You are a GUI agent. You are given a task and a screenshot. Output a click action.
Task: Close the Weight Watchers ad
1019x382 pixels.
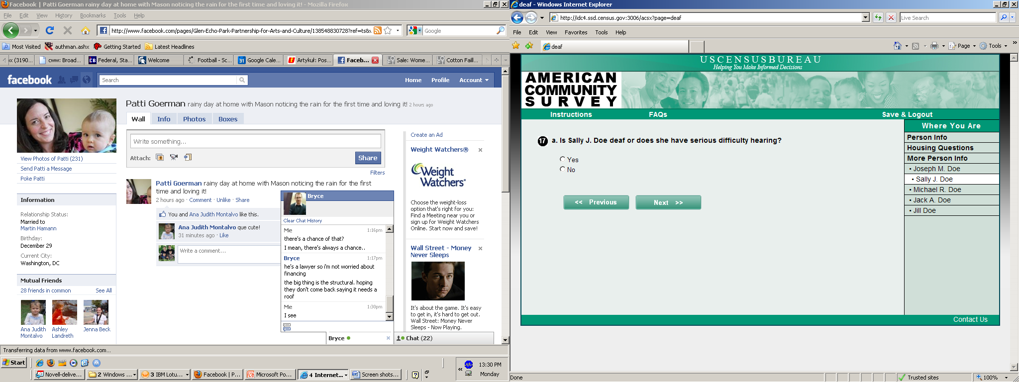480,150
